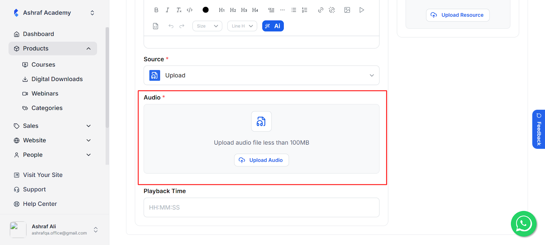Screen dimensions: 545x245
Task: Create a numbered list
Action: pyautogui.click(x=305, y=10)
